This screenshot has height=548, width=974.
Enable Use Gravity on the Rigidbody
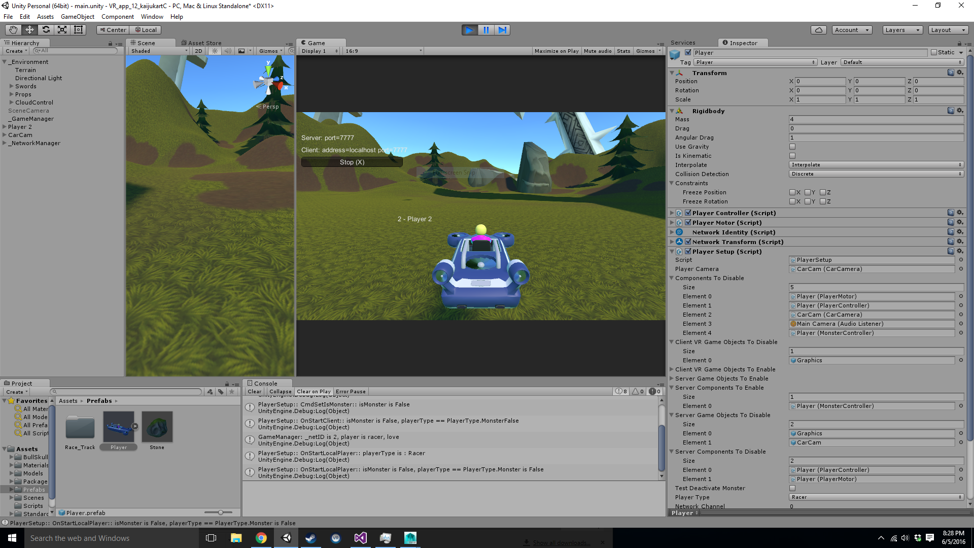[x=792, y=147]
